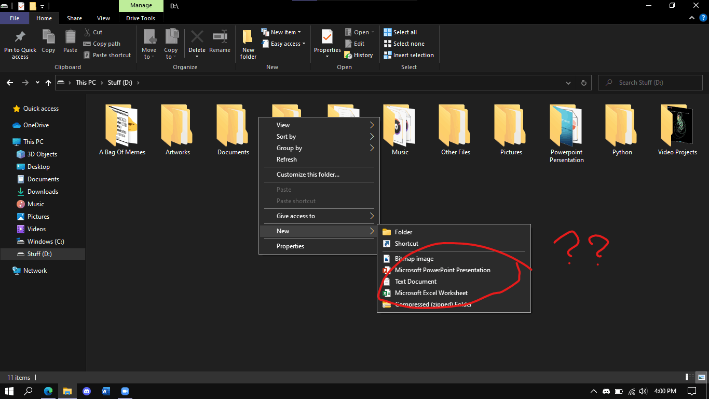The image size is (709, 399).
Task: Click Copy path in ribbon
Action: (x=102, y=44)
